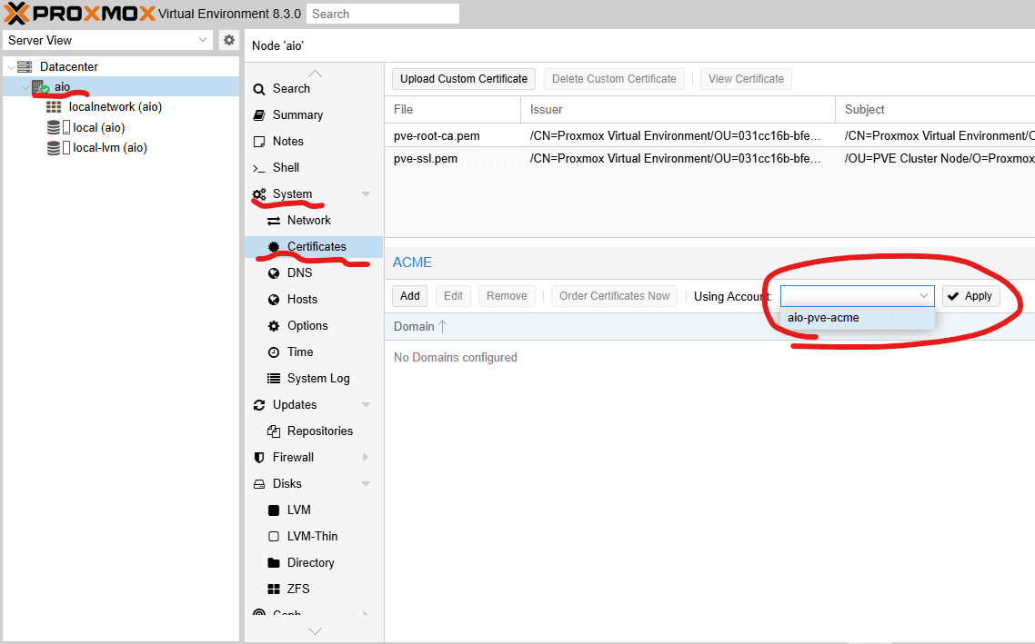1035x644 pixels.
Task: Click the ACME Add button
Action: [410, 296]
